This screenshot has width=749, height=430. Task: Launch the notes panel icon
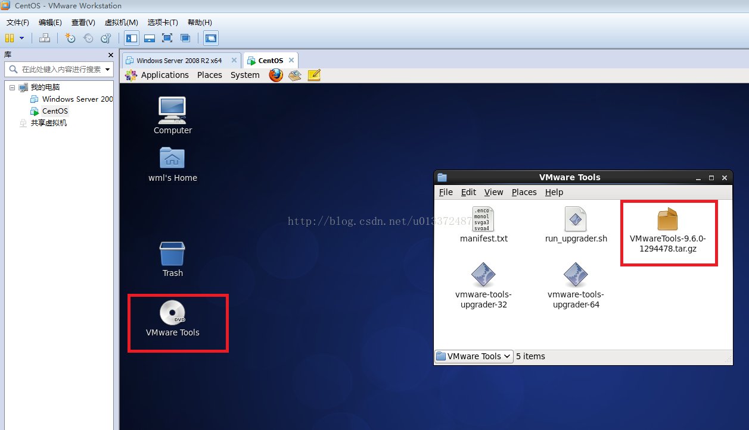coord(314,75)
